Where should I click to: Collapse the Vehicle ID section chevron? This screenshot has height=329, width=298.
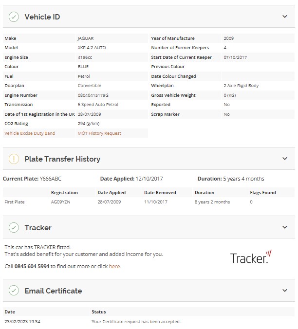tap(285, 17)
